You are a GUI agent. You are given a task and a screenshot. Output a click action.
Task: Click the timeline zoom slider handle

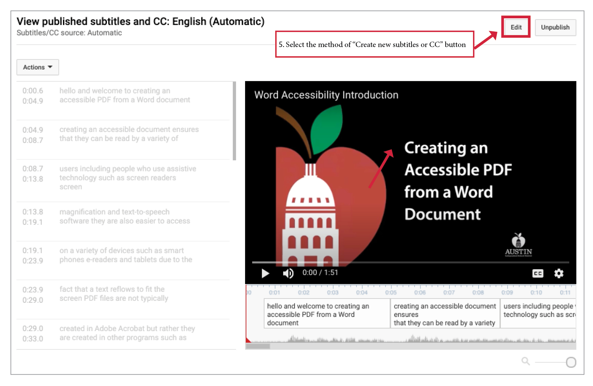[571, 362]
